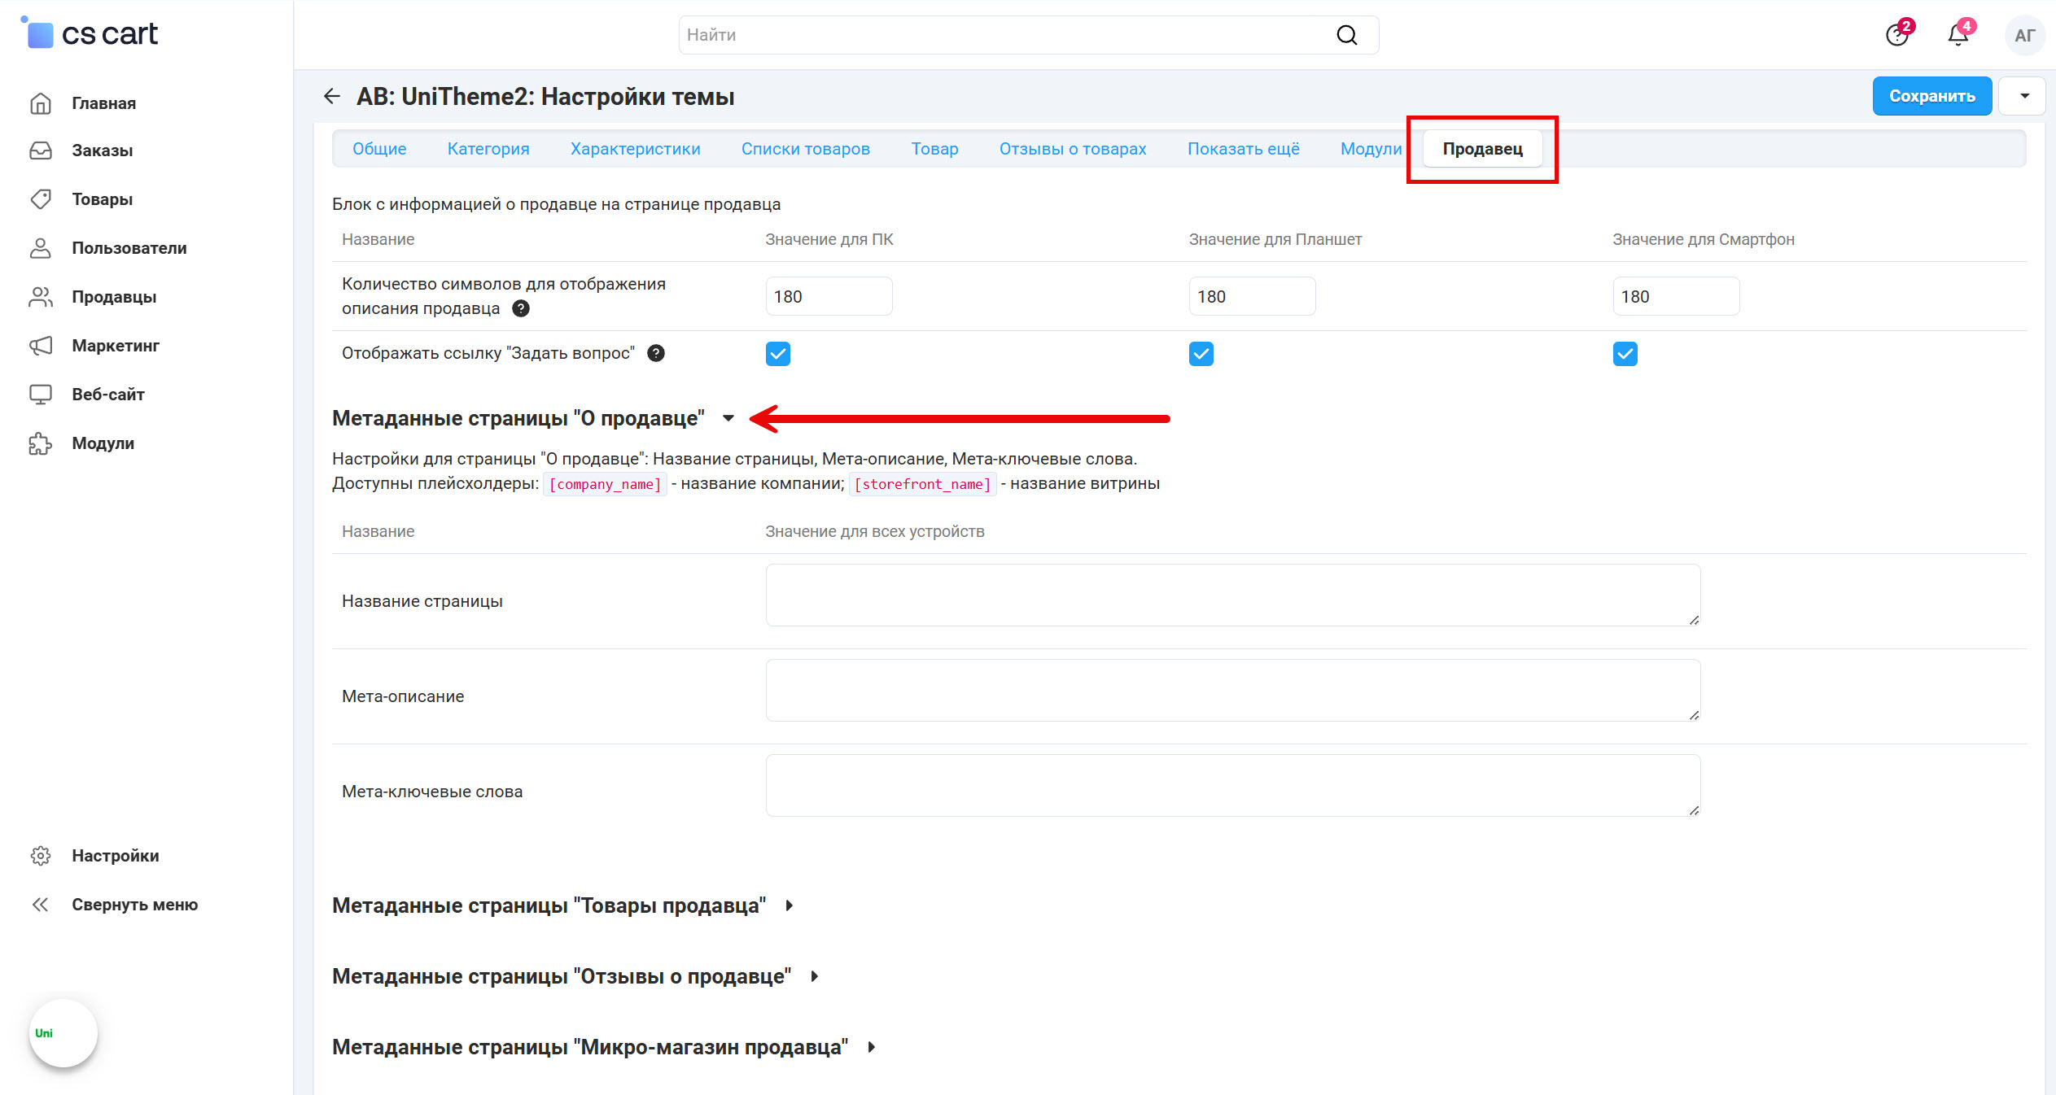The height and width of the screenshot is (1095, 2056).
Task: Click the Пользователи person icon
Action: tap(41, 248)
